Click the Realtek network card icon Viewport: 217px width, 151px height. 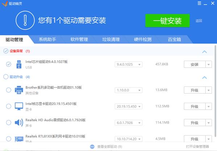click(19, 139)
